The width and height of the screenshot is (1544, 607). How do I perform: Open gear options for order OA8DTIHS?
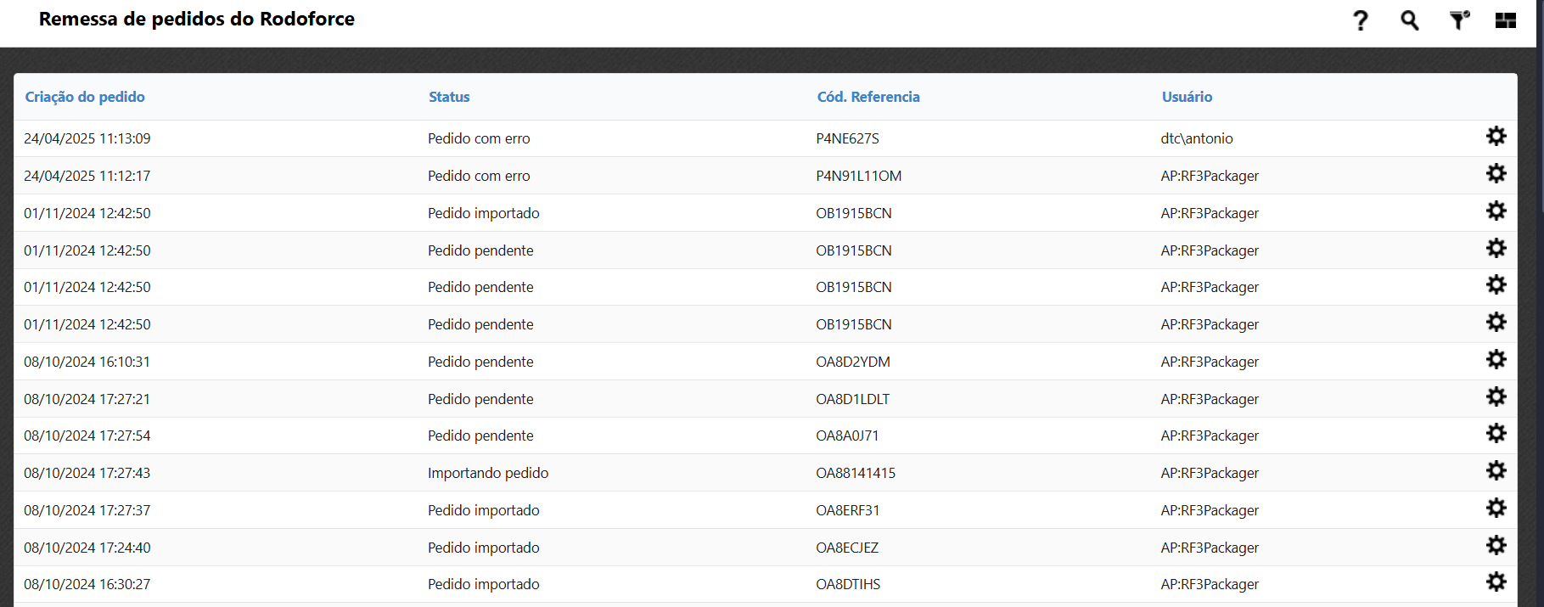(1496, 582)
